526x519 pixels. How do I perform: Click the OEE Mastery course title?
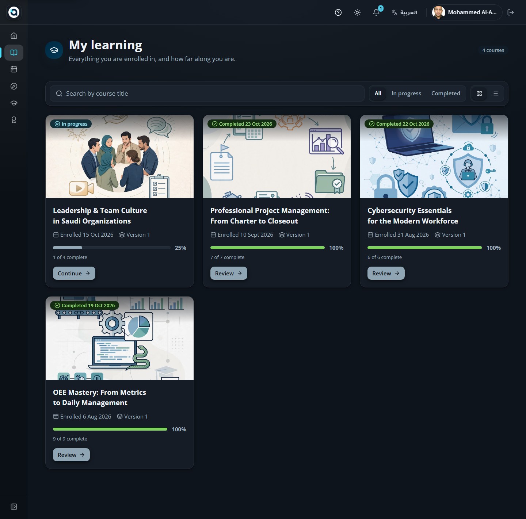pos(99,397)
